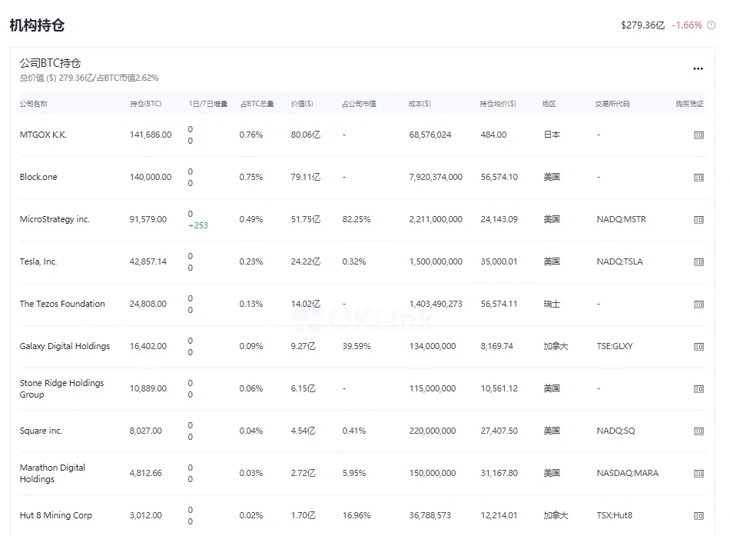Viewport: 730px width, 536px height.
Task: Open purchase proof icon for MTGOX K.K.
Action: pos(698,135)
